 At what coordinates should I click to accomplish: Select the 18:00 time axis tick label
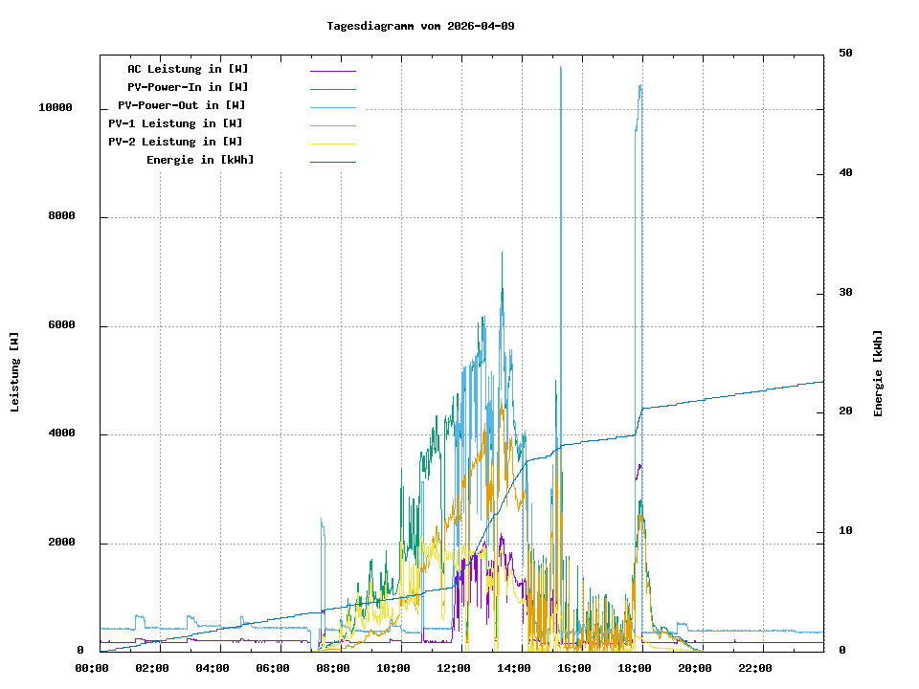coord(636,668)
